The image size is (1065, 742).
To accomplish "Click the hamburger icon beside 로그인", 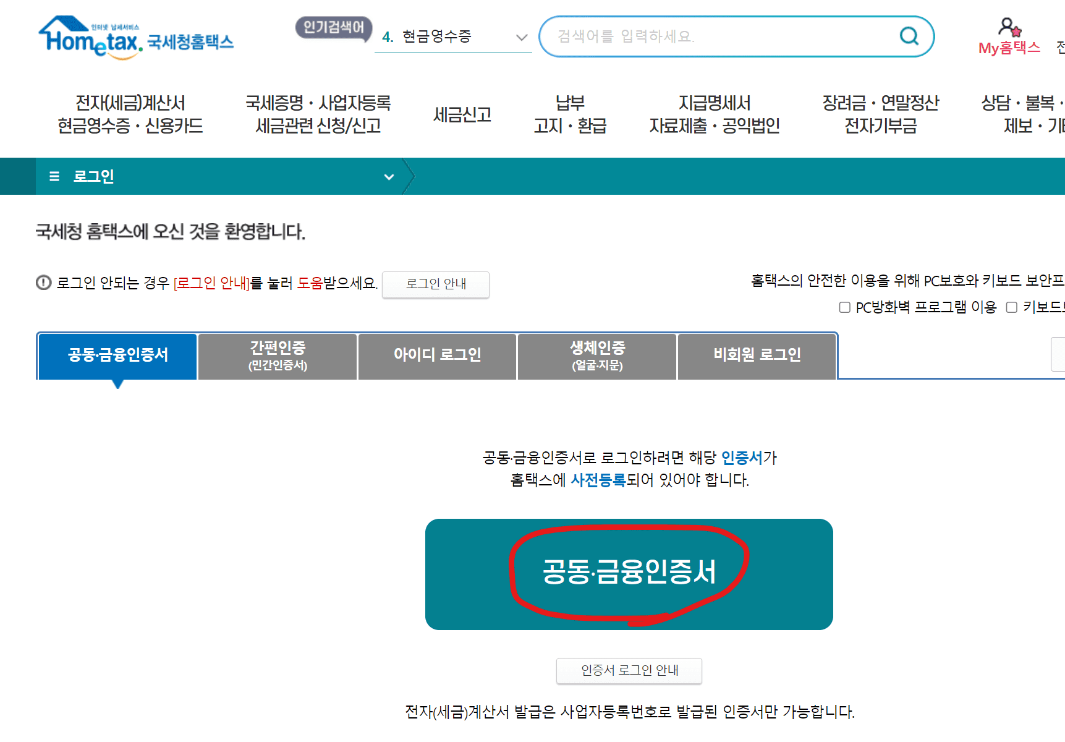I will click(x=54, y=176).
